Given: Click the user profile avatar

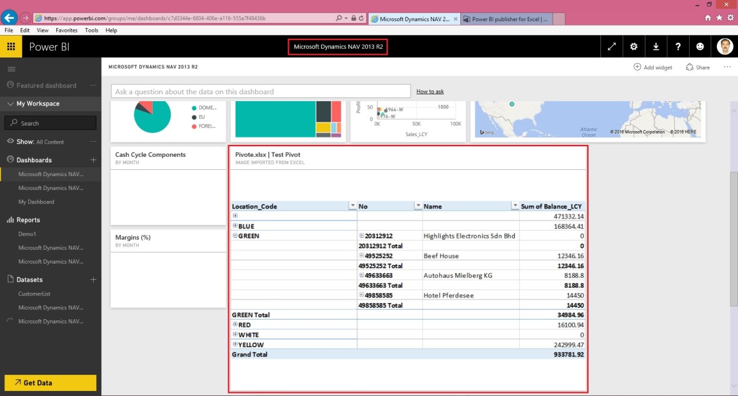Looking at the screenshot, I should tap(724, 46).
